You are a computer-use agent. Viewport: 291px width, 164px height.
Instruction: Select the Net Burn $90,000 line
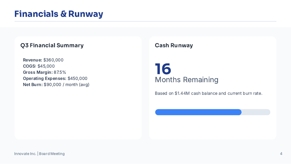tap(56, 84)
